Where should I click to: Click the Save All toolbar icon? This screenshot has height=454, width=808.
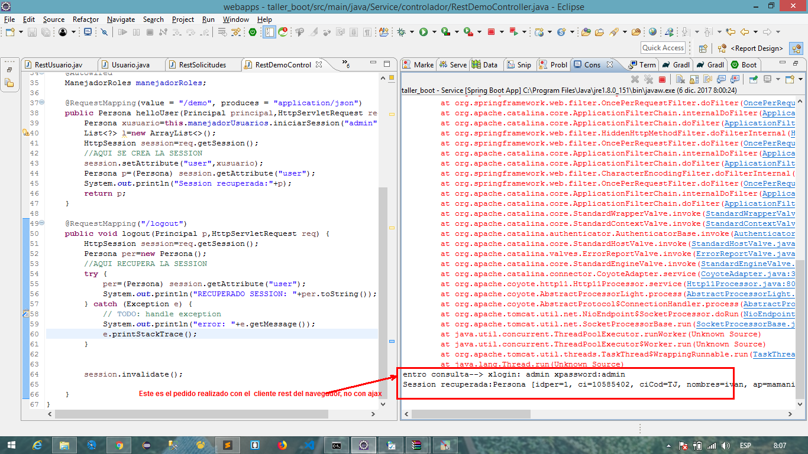click(46, 32)
